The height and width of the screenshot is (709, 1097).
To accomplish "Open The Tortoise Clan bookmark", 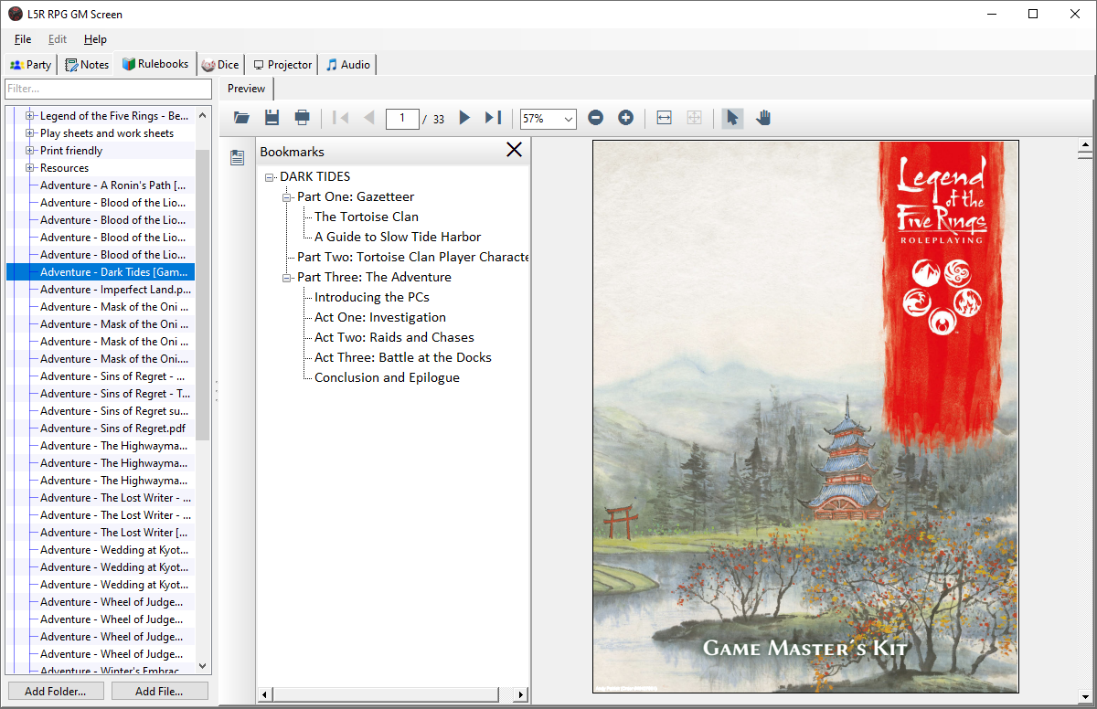I will pos(367,217).
